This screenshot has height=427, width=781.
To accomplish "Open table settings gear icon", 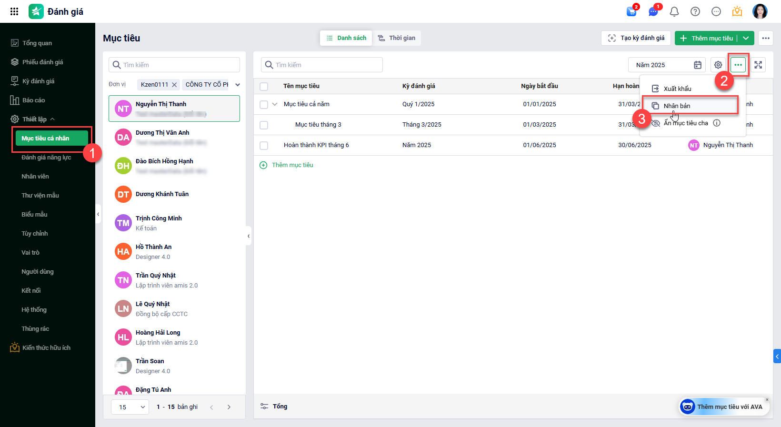I will point(718,65).
